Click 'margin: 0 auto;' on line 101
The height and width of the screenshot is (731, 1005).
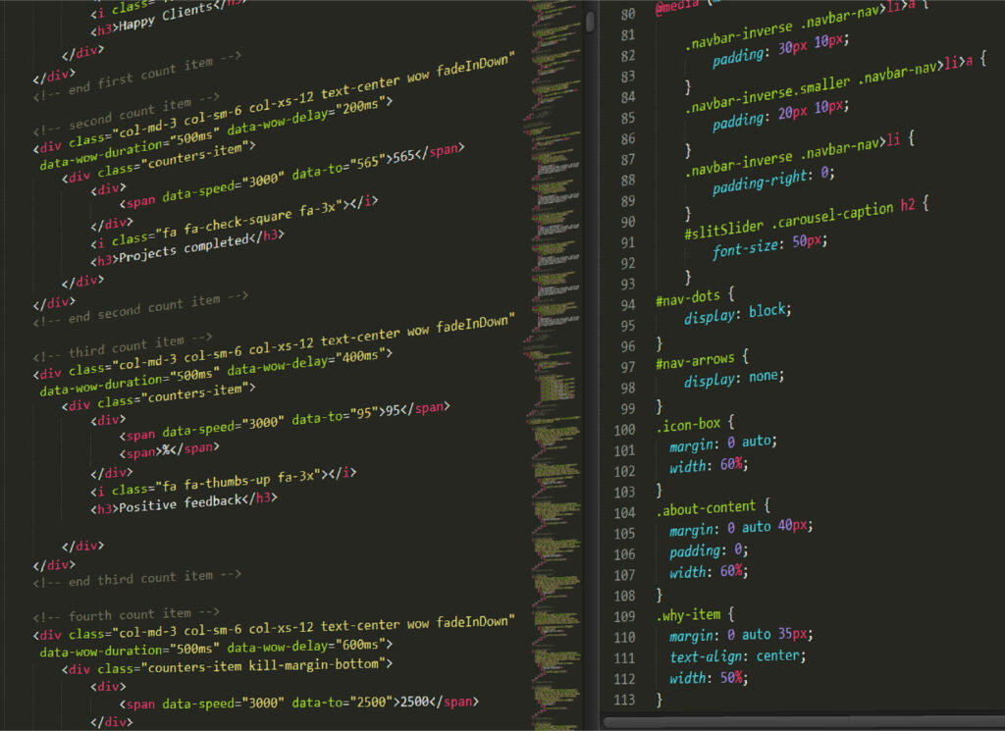click(723, 443)
